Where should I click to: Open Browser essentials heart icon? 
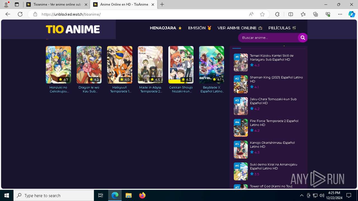(328, 14)
